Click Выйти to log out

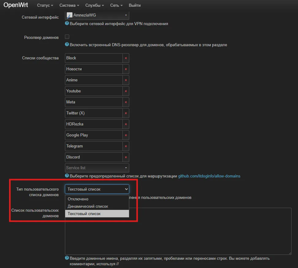(x=135, y=5)
